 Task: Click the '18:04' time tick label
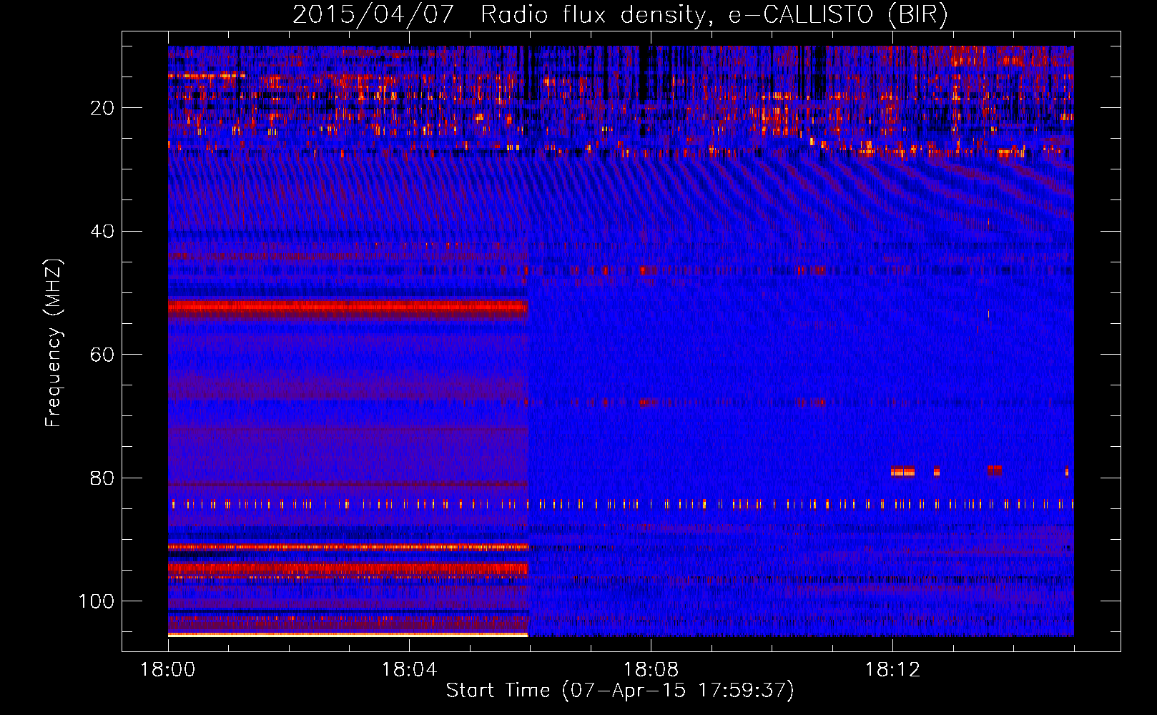tap(409, 670)
